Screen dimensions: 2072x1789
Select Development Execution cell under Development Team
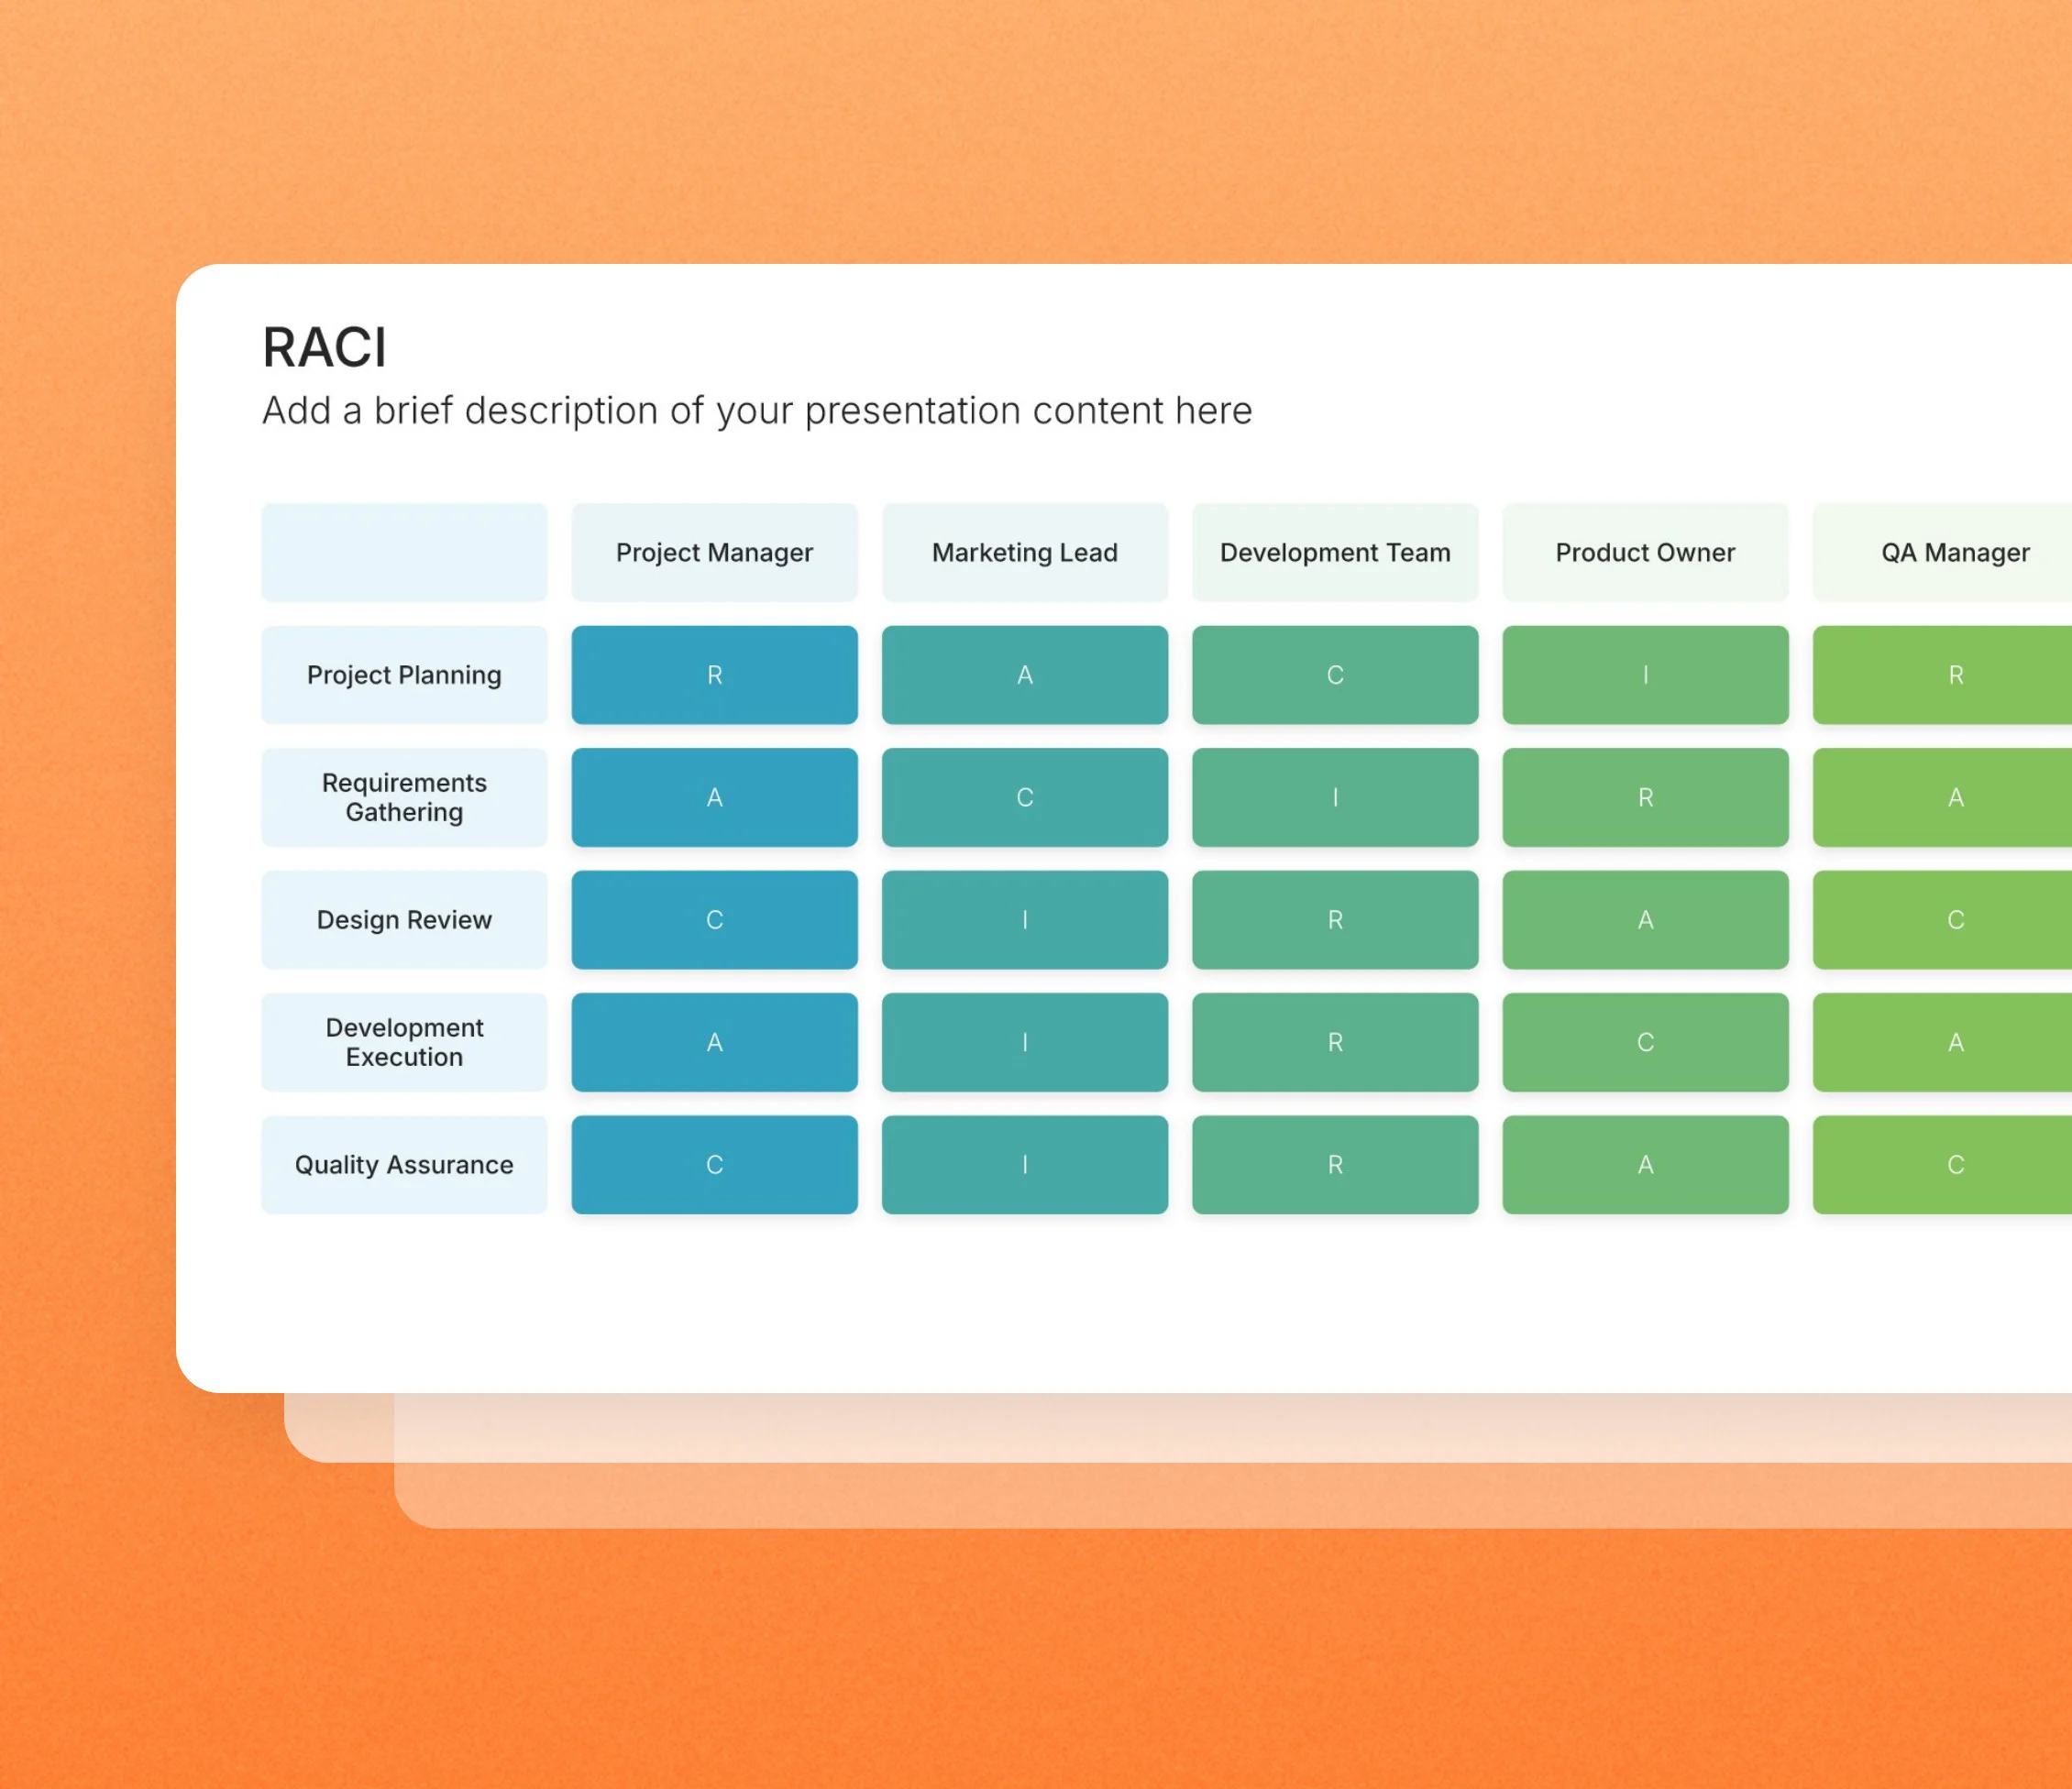(1335, 1042)
